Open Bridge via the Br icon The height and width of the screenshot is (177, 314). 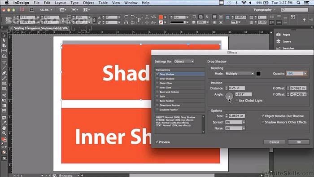pos(32,9)
